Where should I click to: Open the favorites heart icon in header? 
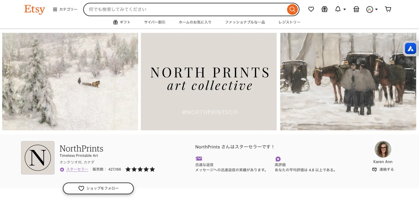pos(311,9)
